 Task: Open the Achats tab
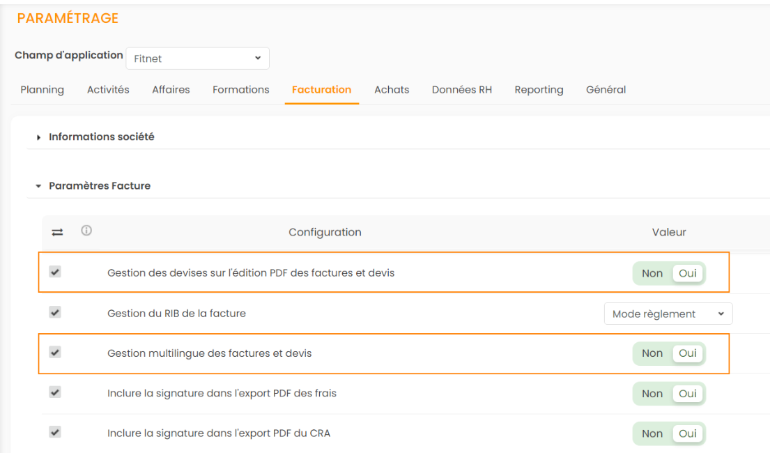click(x=392, y=90)
